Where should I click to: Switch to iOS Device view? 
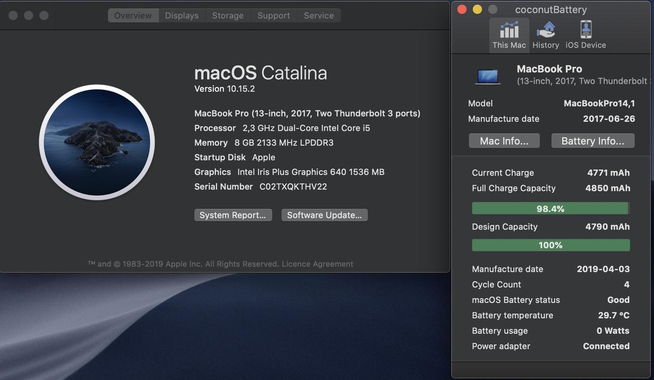coord(586,35)
